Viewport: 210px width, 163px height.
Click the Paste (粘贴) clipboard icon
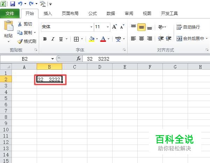tap(9, 26)
